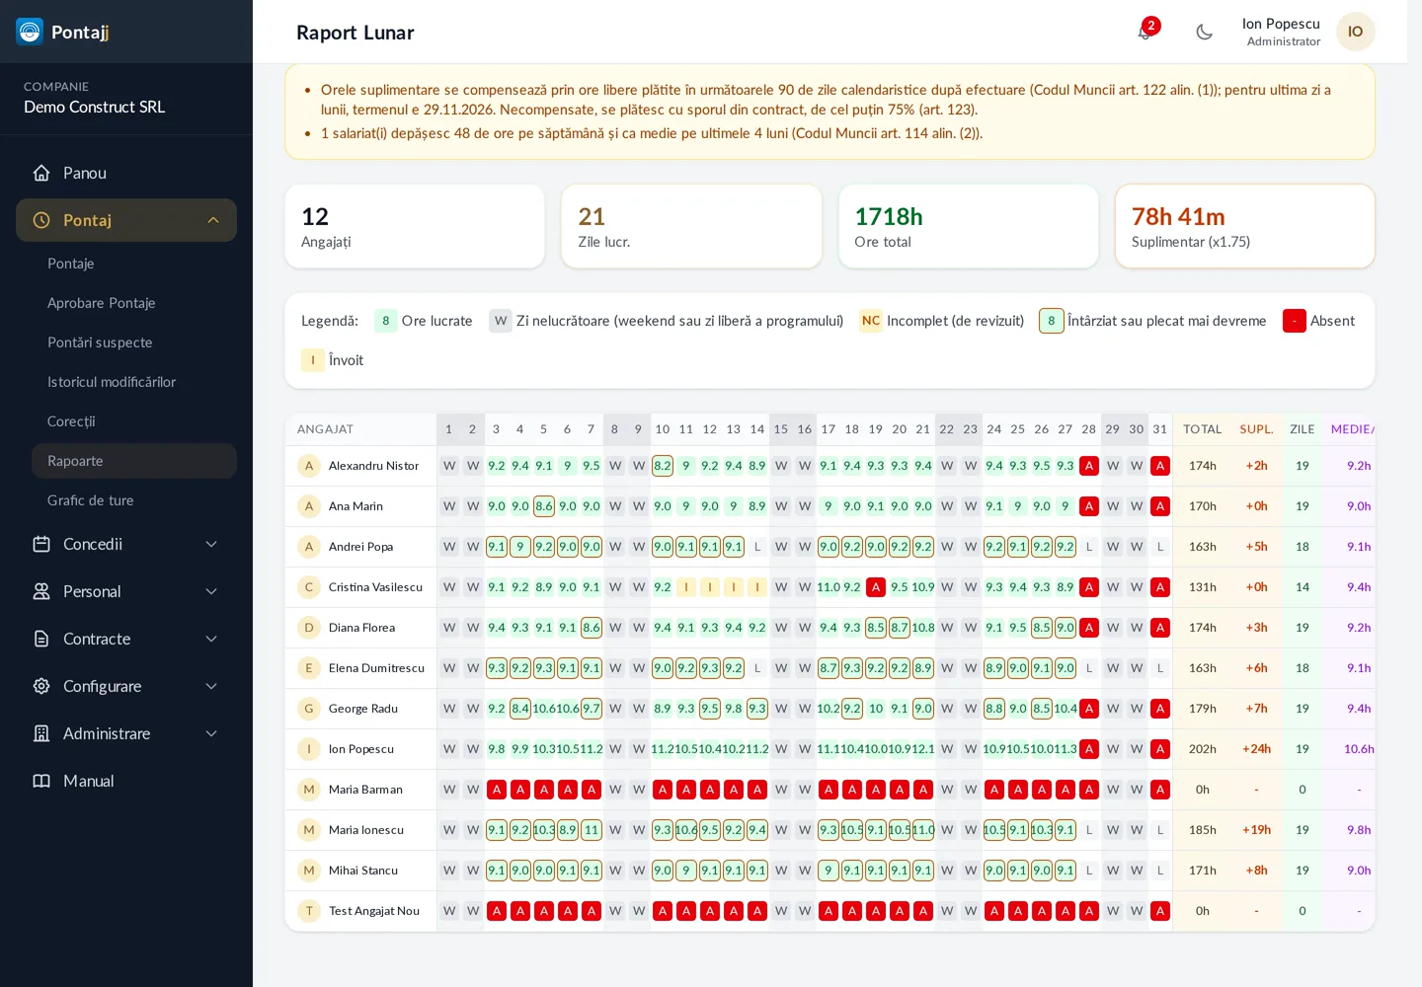
Task: Open notifications bell with 2 alerts
Action: tap(1145, 32)
